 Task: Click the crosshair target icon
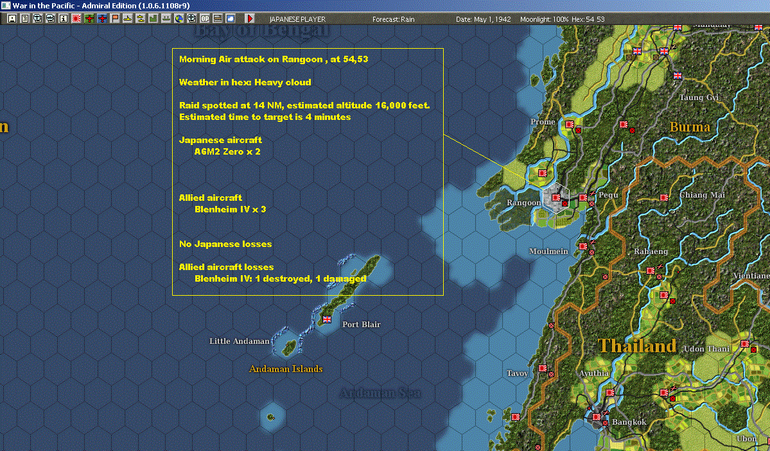pos(191,19)
